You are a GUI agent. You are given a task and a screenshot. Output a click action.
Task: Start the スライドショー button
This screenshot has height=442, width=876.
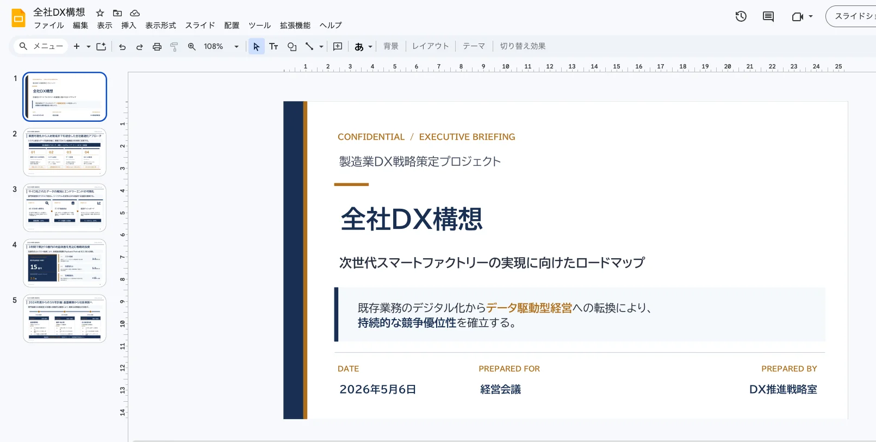(x=852, y=16)
